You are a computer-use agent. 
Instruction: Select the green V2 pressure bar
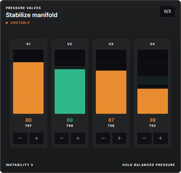click(70, 91)
